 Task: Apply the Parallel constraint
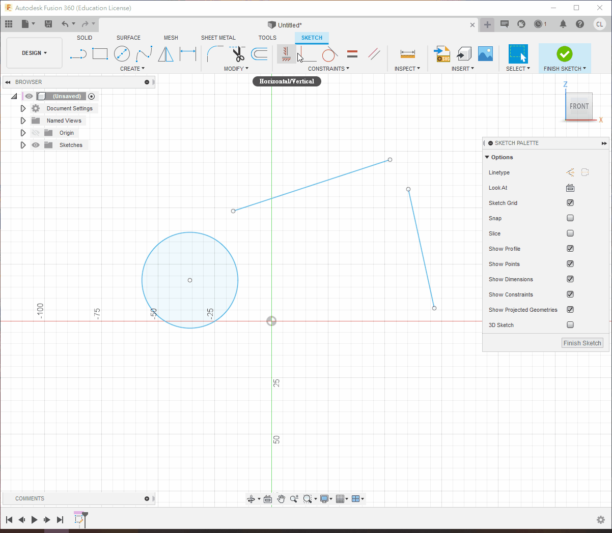pyautogui.click(x=374, y=53)
